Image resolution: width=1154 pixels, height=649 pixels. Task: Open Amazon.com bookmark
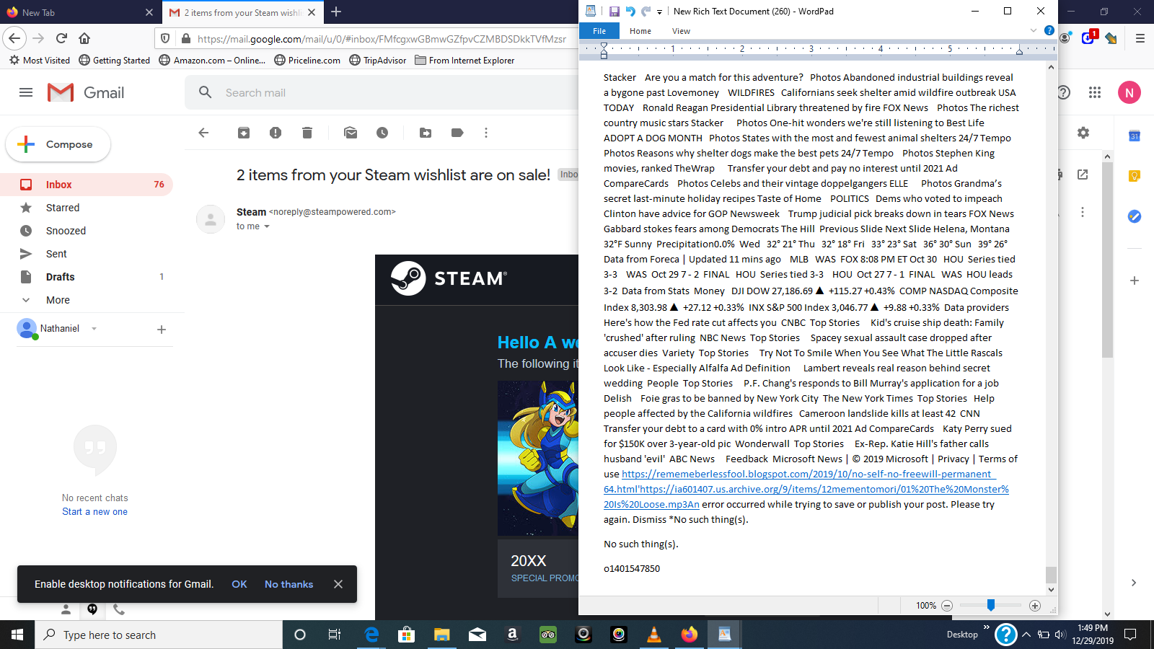click(x=212, y=61)
